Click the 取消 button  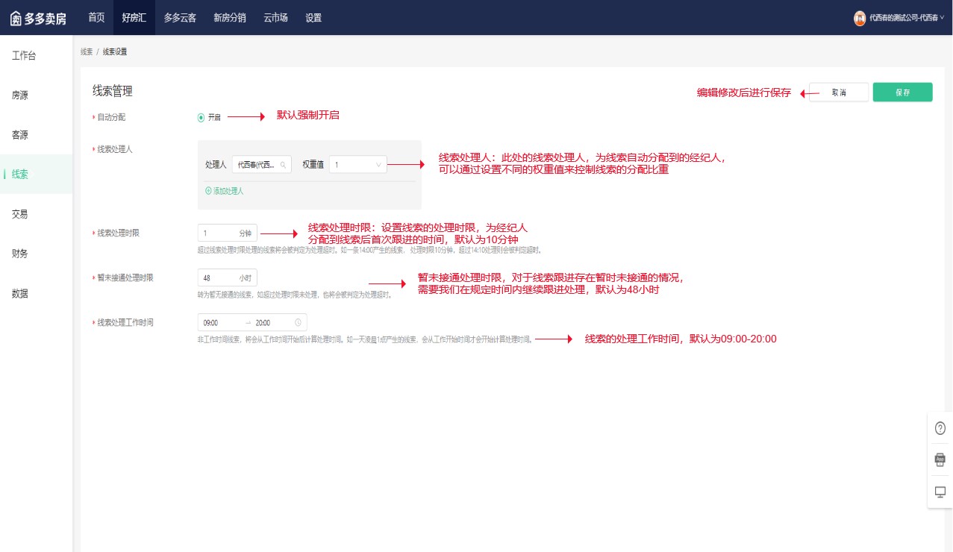839,92
